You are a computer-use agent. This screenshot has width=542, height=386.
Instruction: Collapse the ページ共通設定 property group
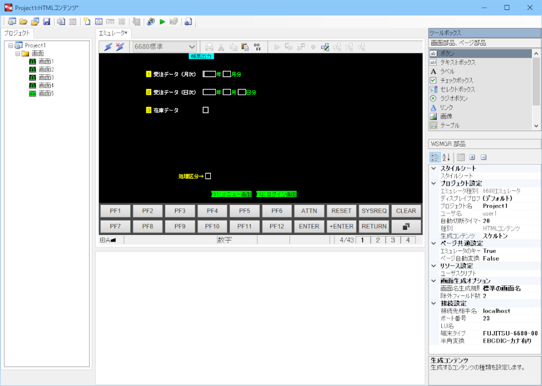[434, 243]
